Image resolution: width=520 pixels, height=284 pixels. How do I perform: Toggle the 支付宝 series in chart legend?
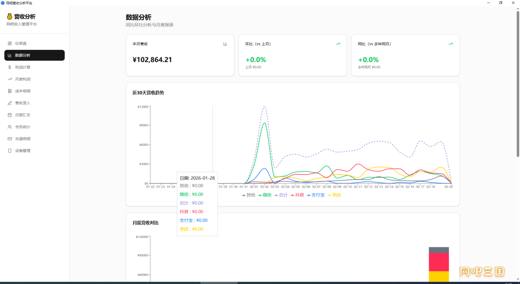pos(316,195)
